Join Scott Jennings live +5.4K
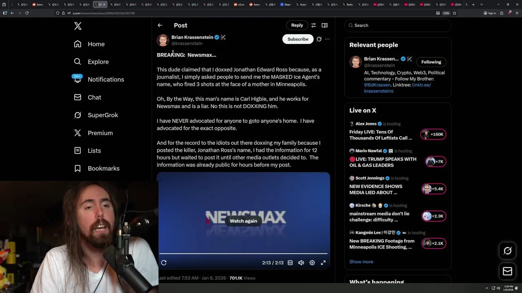Image resolution: width=522 pixels, height=293 pixels. click(x=434, y=189)
